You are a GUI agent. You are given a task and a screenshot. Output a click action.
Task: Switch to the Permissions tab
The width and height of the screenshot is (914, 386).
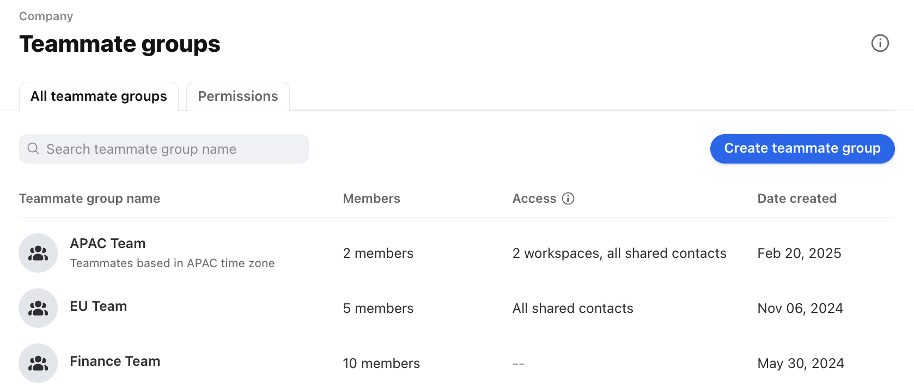click(238, 96)
